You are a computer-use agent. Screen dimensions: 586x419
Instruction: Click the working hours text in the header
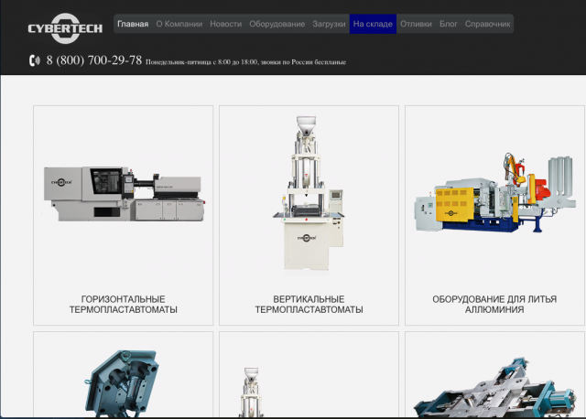click(x=245, y=62)
